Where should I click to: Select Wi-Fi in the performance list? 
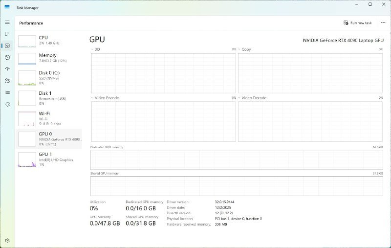pos(50,118)
